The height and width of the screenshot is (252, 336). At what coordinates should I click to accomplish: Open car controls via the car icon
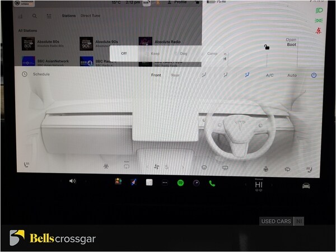(x=306, y=186)
